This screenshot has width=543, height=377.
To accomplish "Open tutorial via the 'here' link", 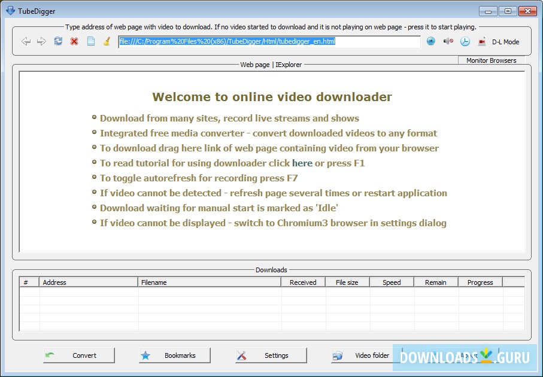I will click(x=302, y=163).
